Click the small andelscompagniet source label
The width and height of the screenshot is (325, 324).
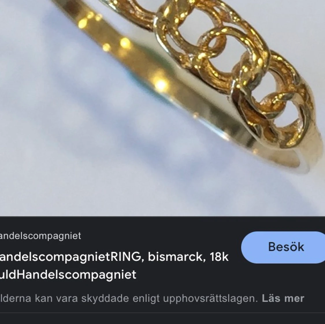coord(40,236)
